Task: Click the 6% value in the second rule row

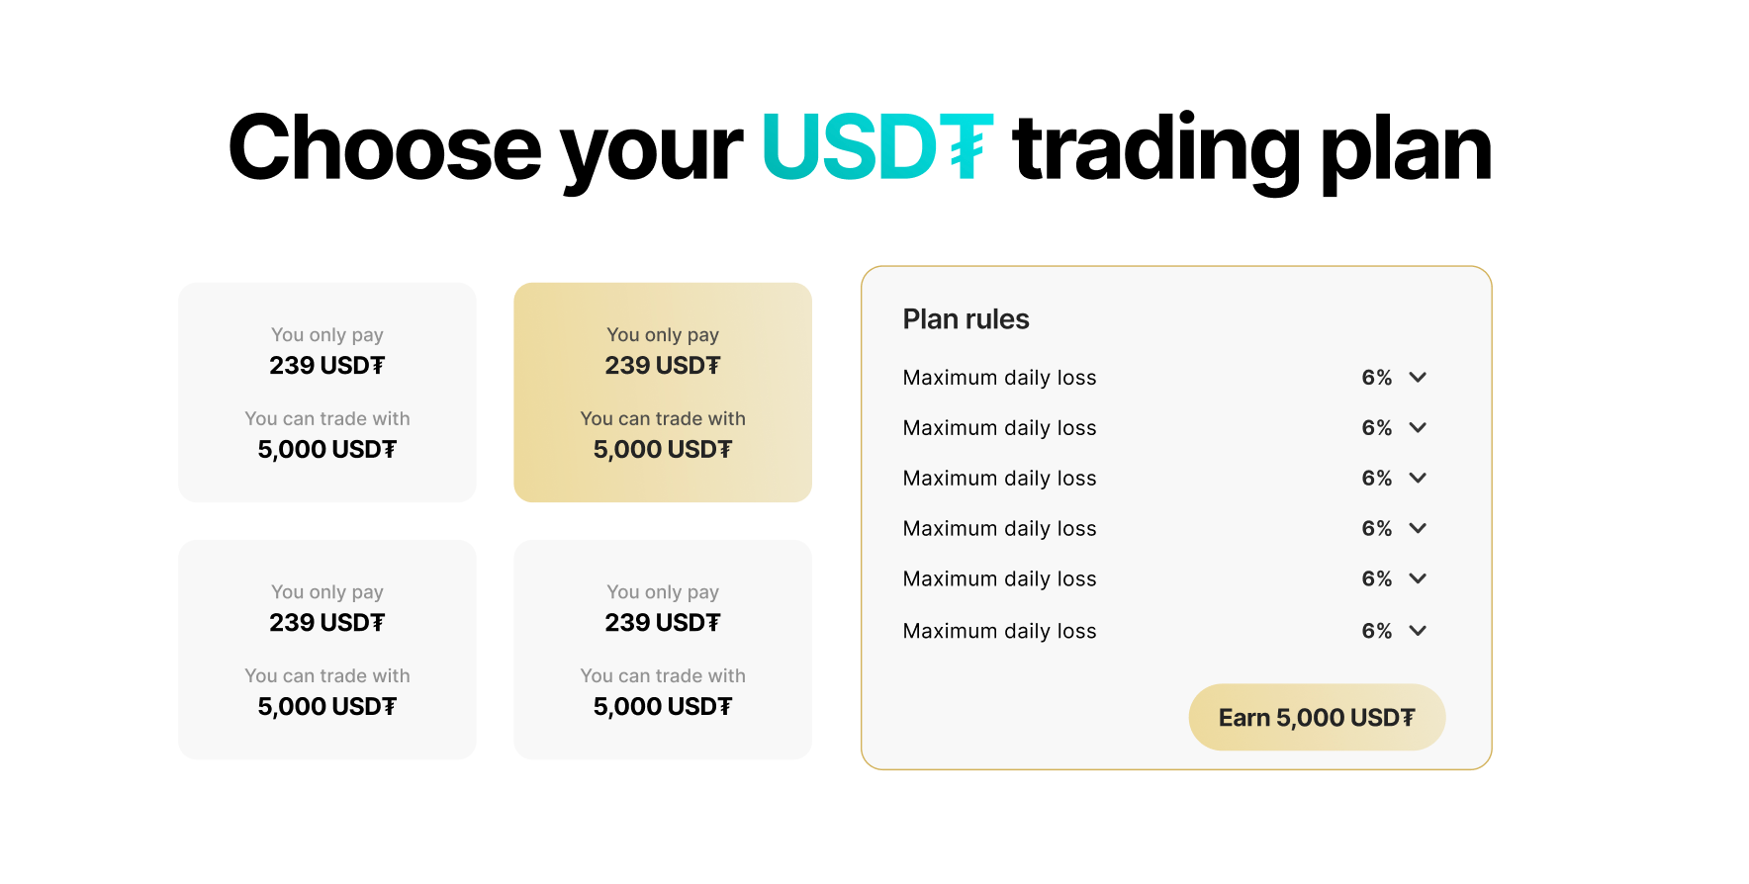Action: pos(1376,428)
